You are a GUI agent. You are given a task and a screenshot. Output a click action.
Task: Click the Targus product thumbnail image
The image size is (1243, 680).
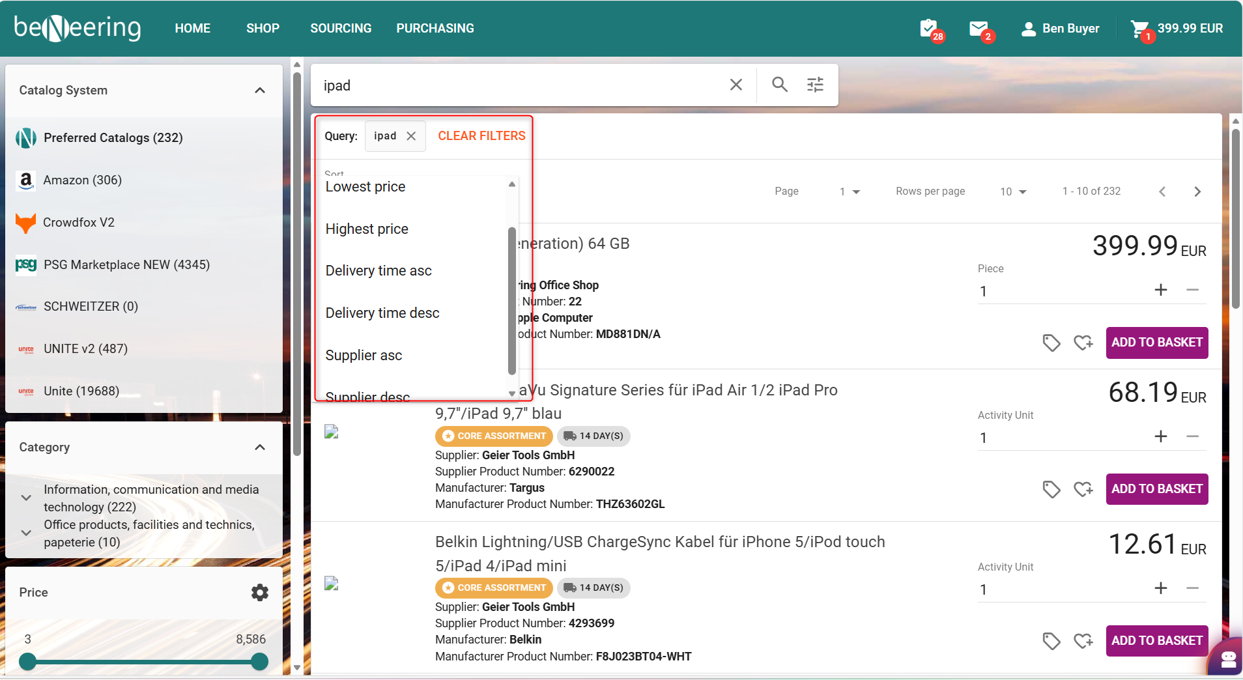point(332,432)
